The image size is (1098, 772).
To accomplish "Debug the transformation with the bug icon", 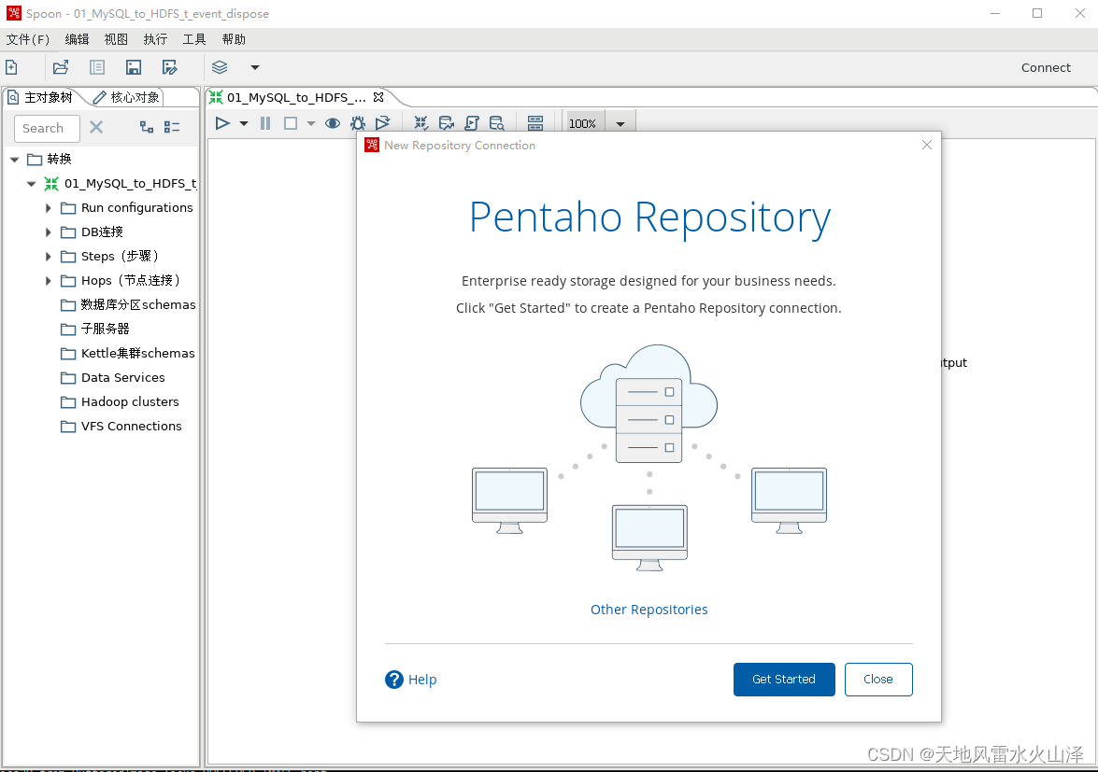I will [x=358, y=123].
